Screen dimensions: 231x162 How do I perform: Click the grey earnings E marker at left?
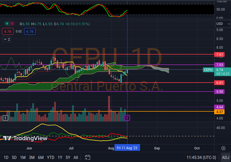(x=5, y=118)
